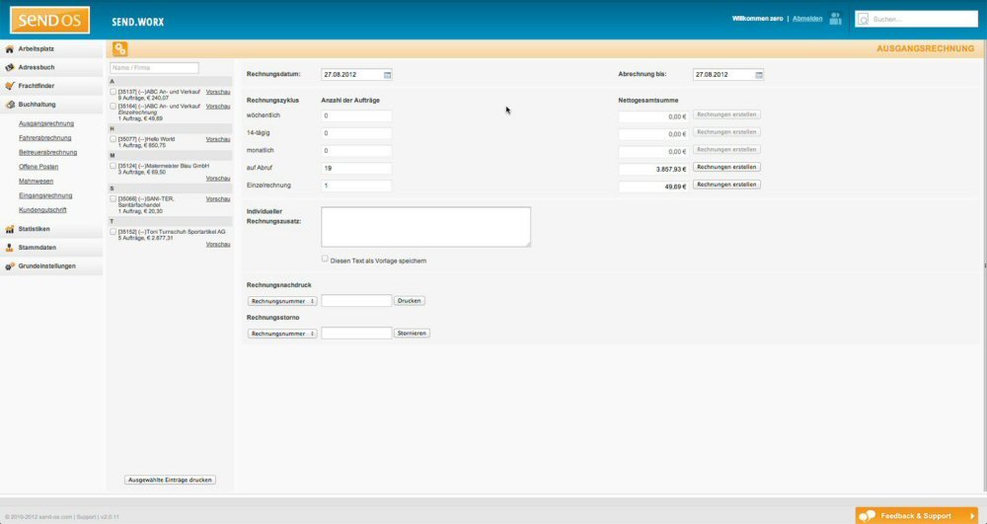Click Ausgewählte Einträge drucken
This screenshot has width=987, height=524.
(170, 480)
